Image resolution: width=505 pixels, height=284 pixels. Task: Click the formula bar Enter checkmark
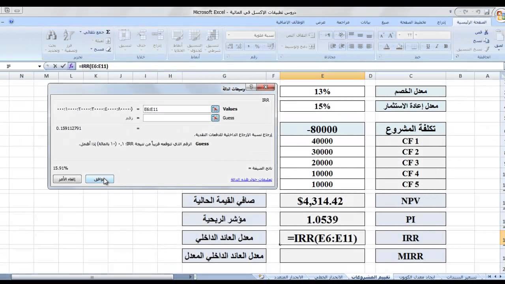pyautogui.click(x=63, y=66)
